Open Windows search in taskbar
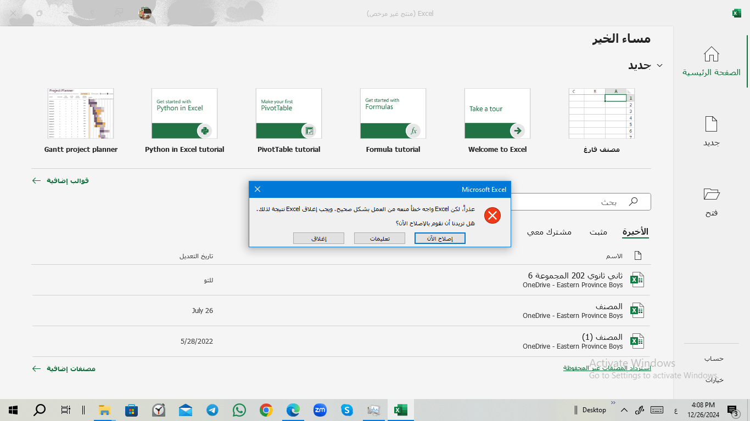Viewport: 750px width, 421px height. (x=40, y=409)
